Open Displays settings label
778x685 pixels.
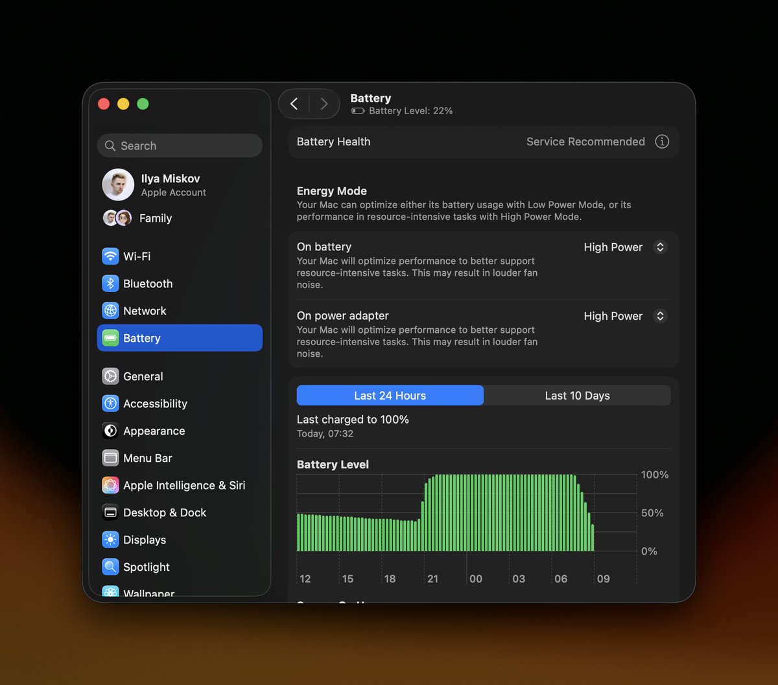click(145, 540)
